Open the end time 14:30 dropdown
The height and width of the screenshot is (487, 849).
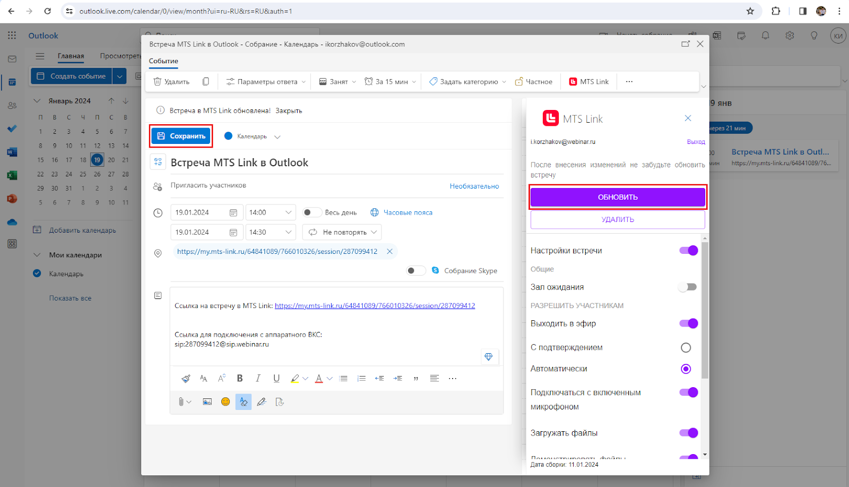pos(271,232)
